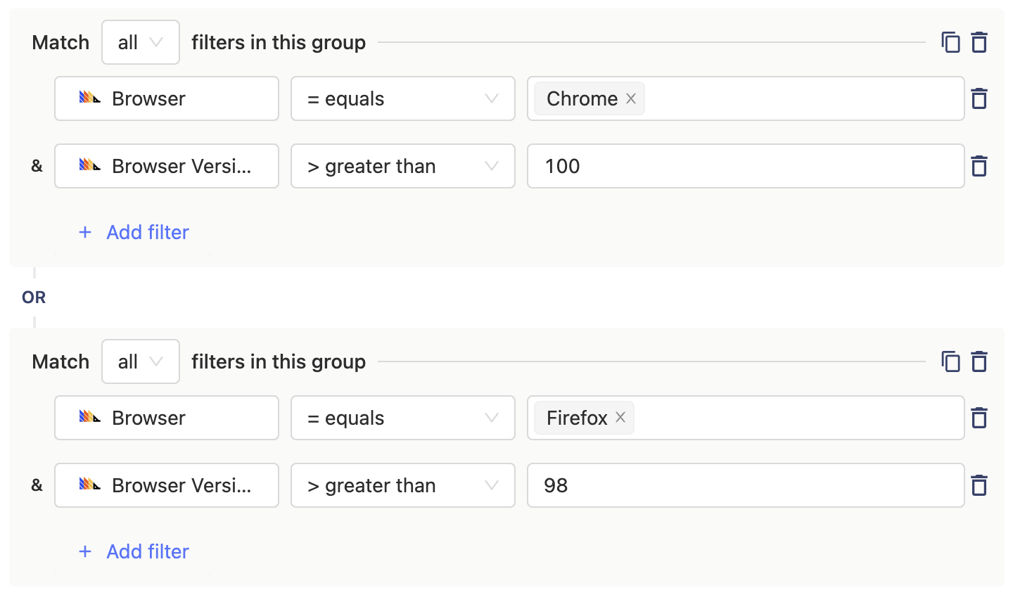Open the second group's Match all dropdown
This screenshot has height=602, width=1013.
tap(141, 362)
